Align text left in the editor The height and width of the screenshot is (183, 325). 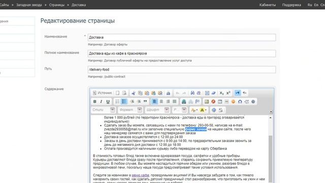154,102
